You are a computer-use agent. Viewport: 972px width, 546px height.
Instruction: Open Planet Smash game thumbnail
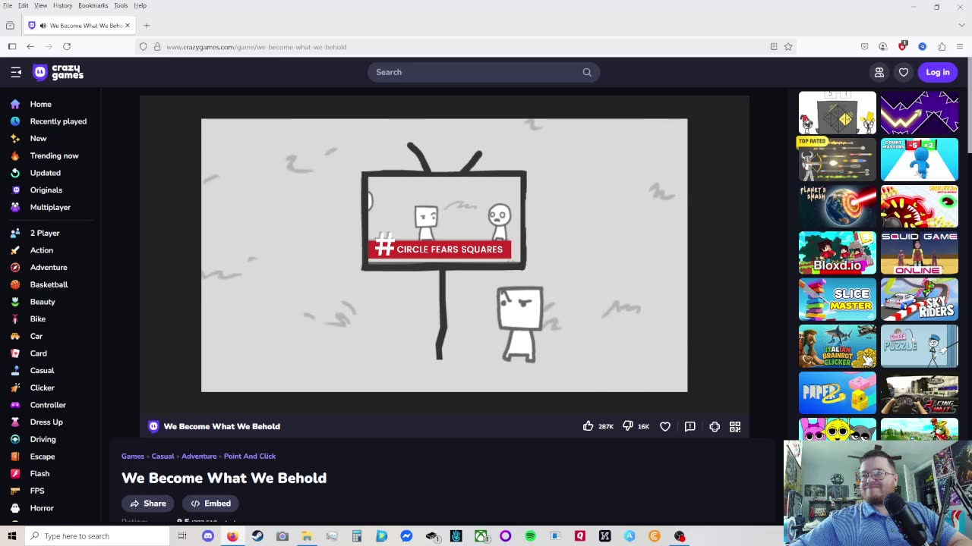(838, 206)
